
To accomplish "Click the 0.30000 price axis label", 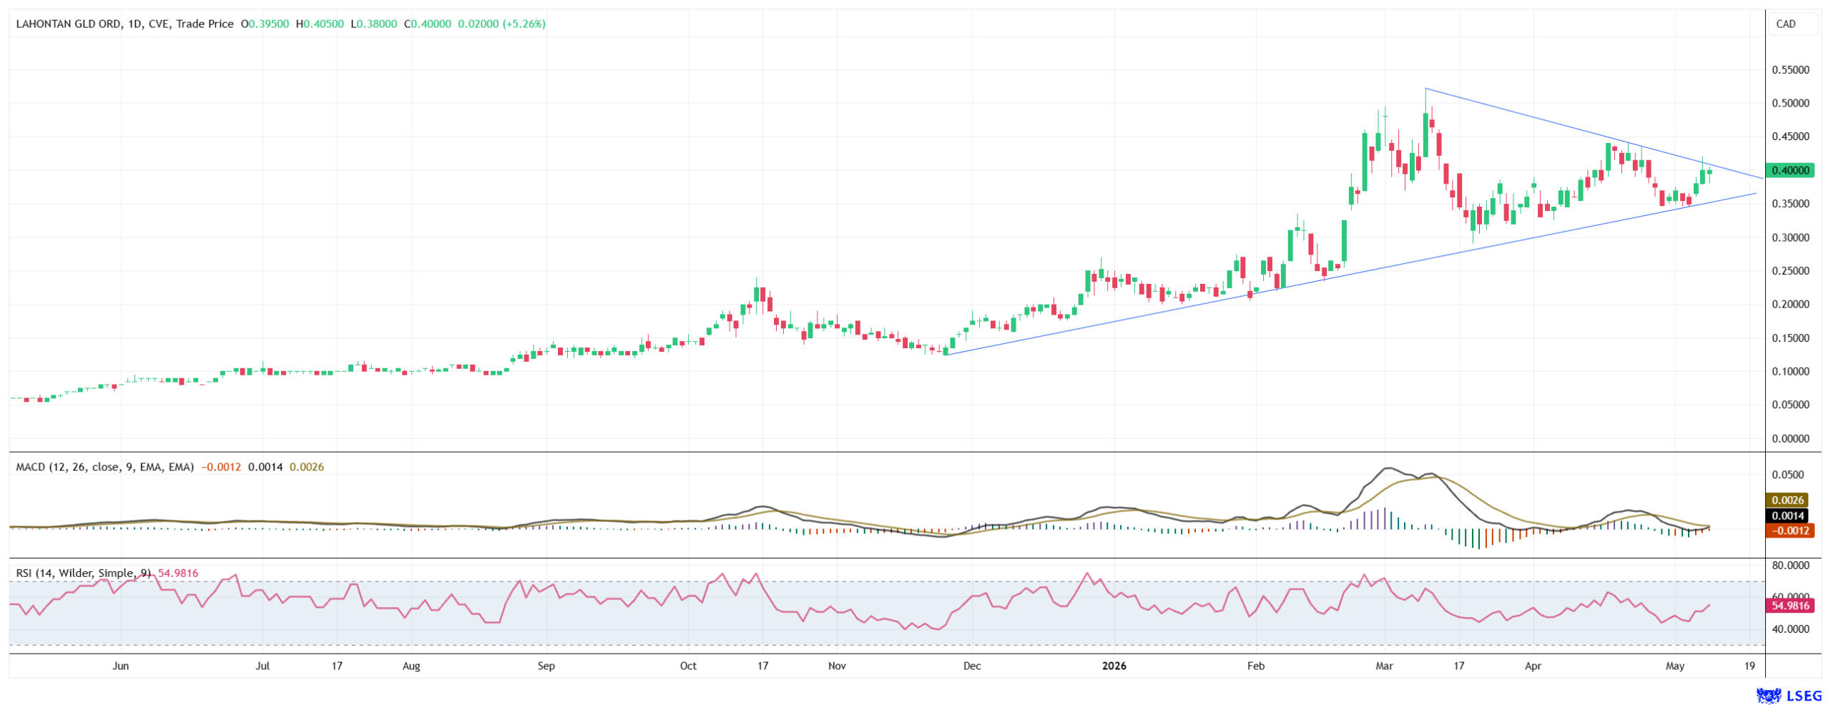I will [x=1790, y=237].
